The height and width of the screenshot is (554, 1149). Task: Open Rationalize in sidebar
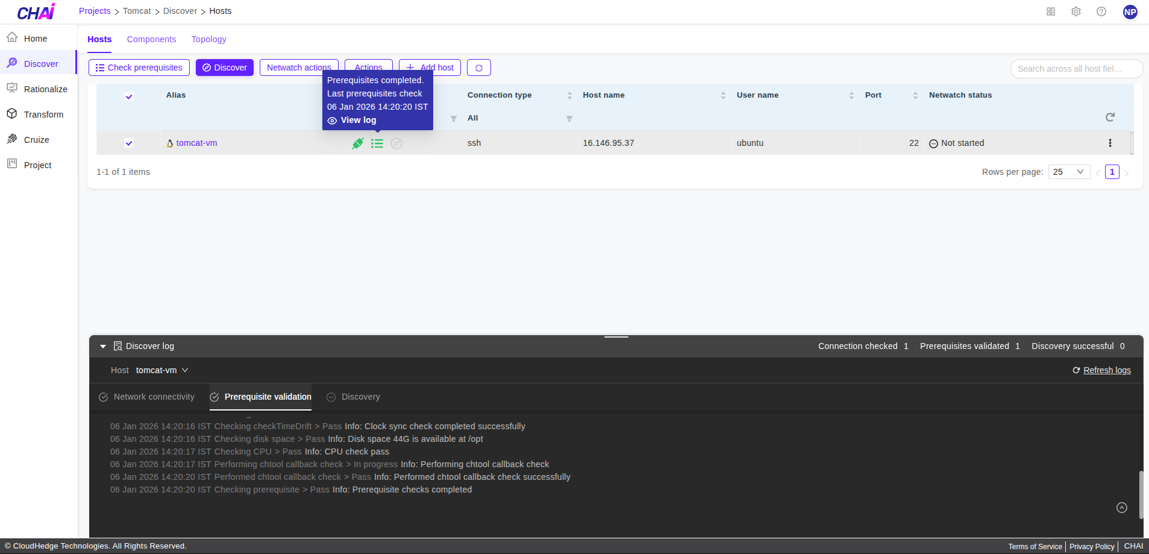pyautogui.click(x=37, y=89)
